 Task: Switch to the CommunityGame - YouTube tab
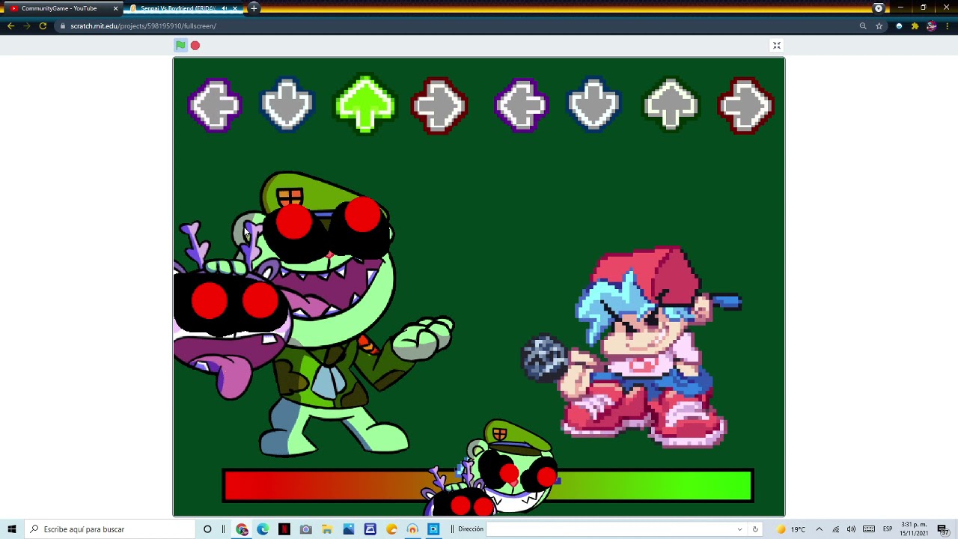pos(60,8)
